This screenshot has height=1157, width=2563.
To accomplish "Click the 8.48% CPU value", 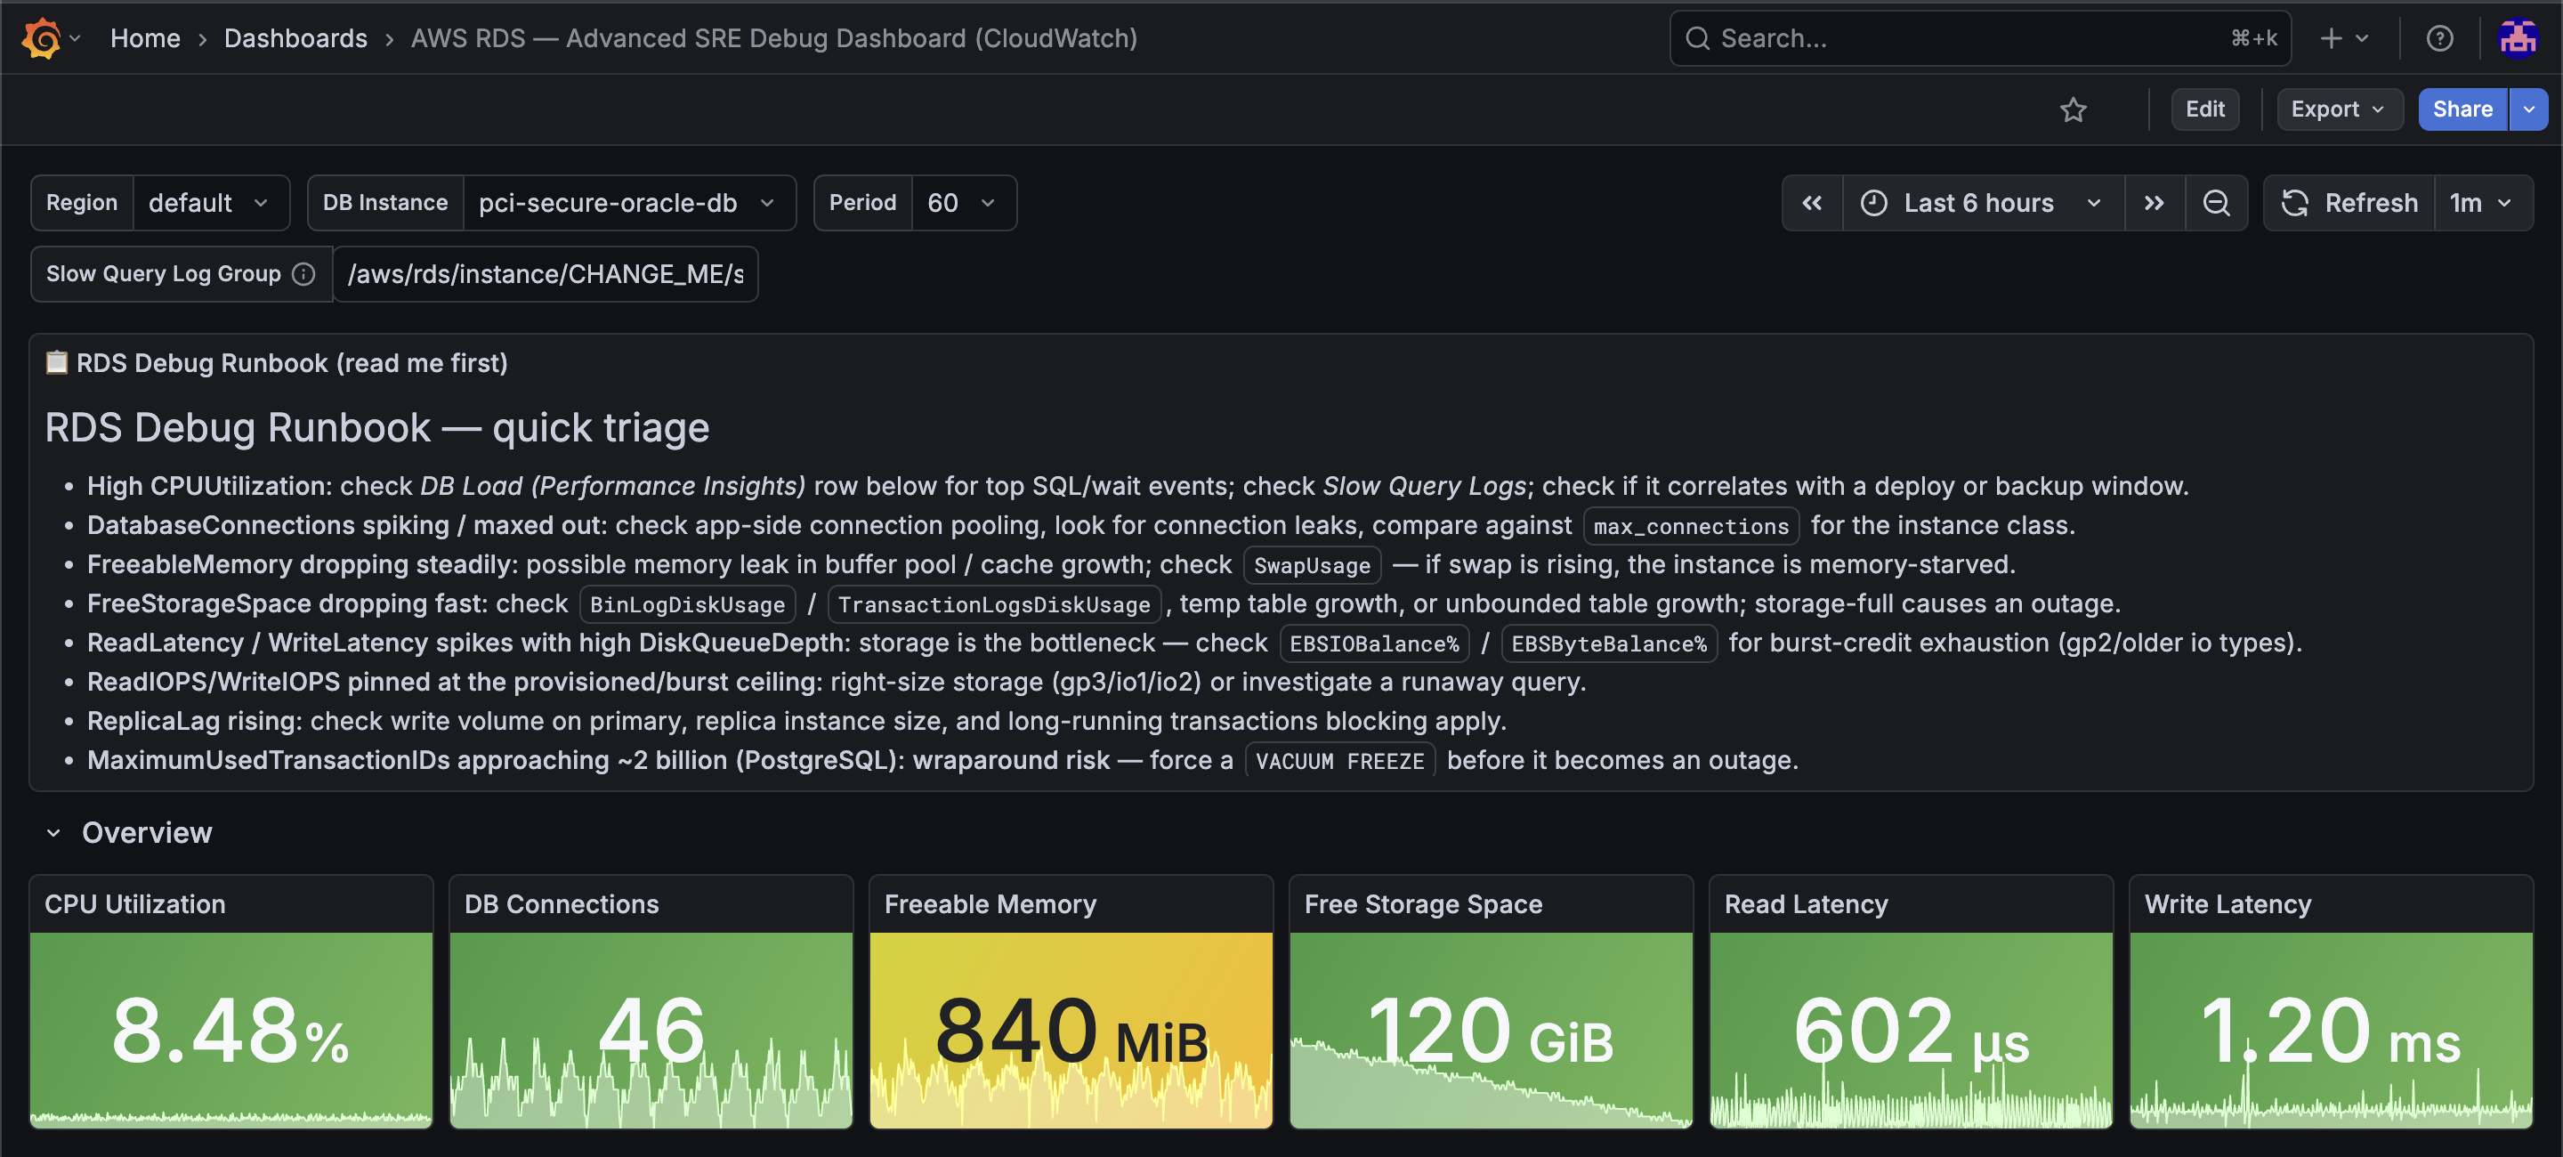I will (230, 1031).
